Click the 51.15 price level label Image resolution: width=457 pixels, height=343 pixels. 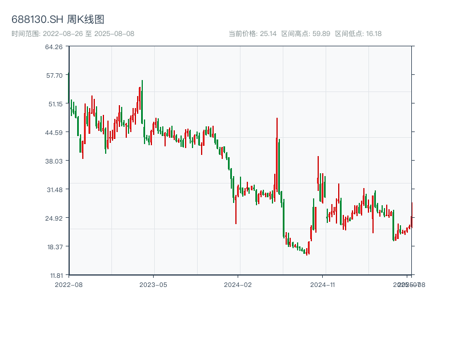[54, 103]
